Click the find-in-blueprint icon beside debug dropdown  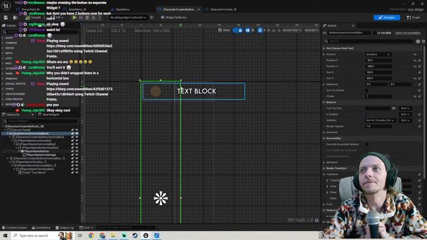[x=152, y=17]
